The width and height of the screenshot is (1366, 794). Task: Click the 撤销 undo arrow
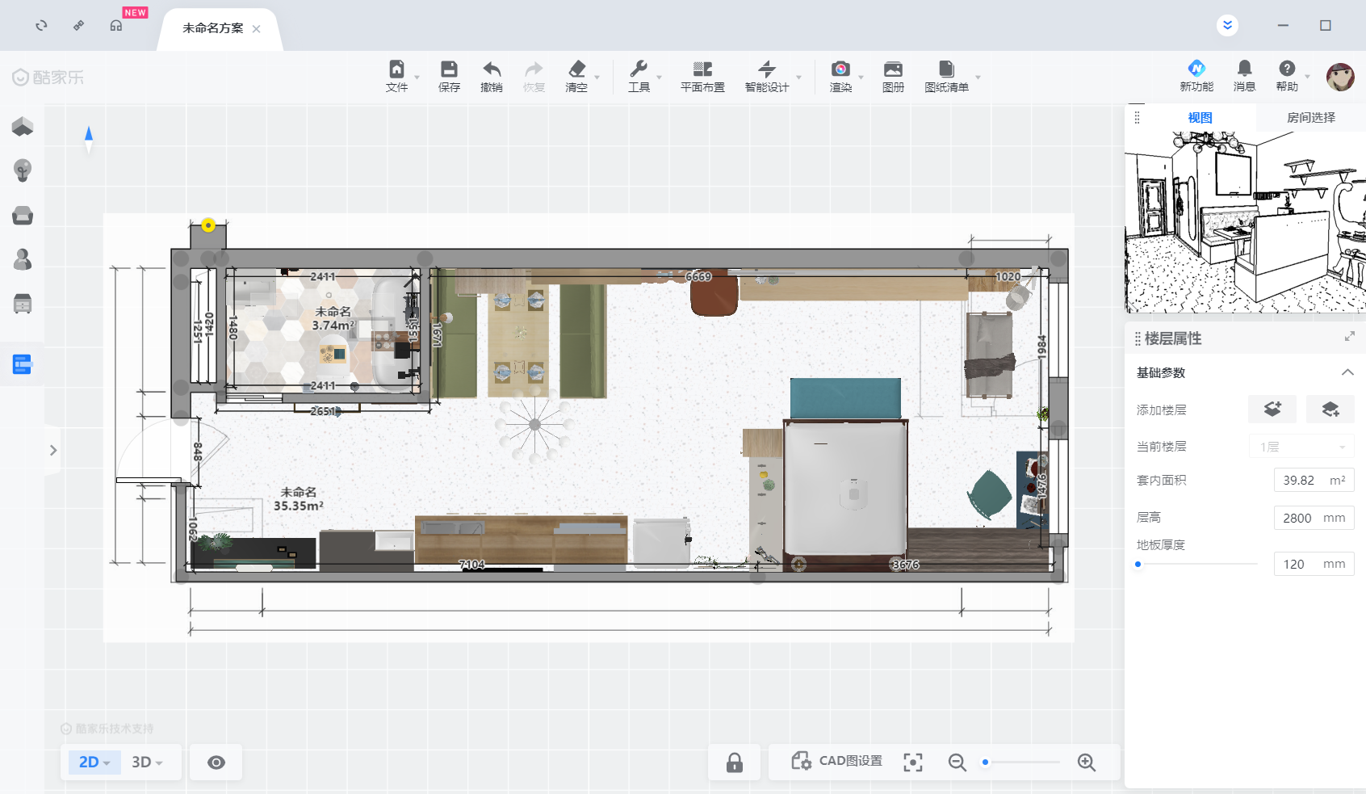(x=492, y=69)
